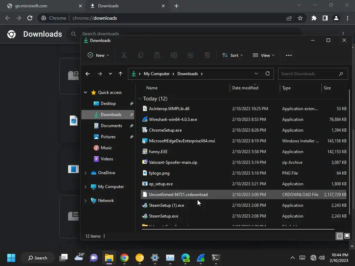This screenshot has width=355, height=266.
Task: Toggle Chrome side panel icon
Action: coord(325,18)
